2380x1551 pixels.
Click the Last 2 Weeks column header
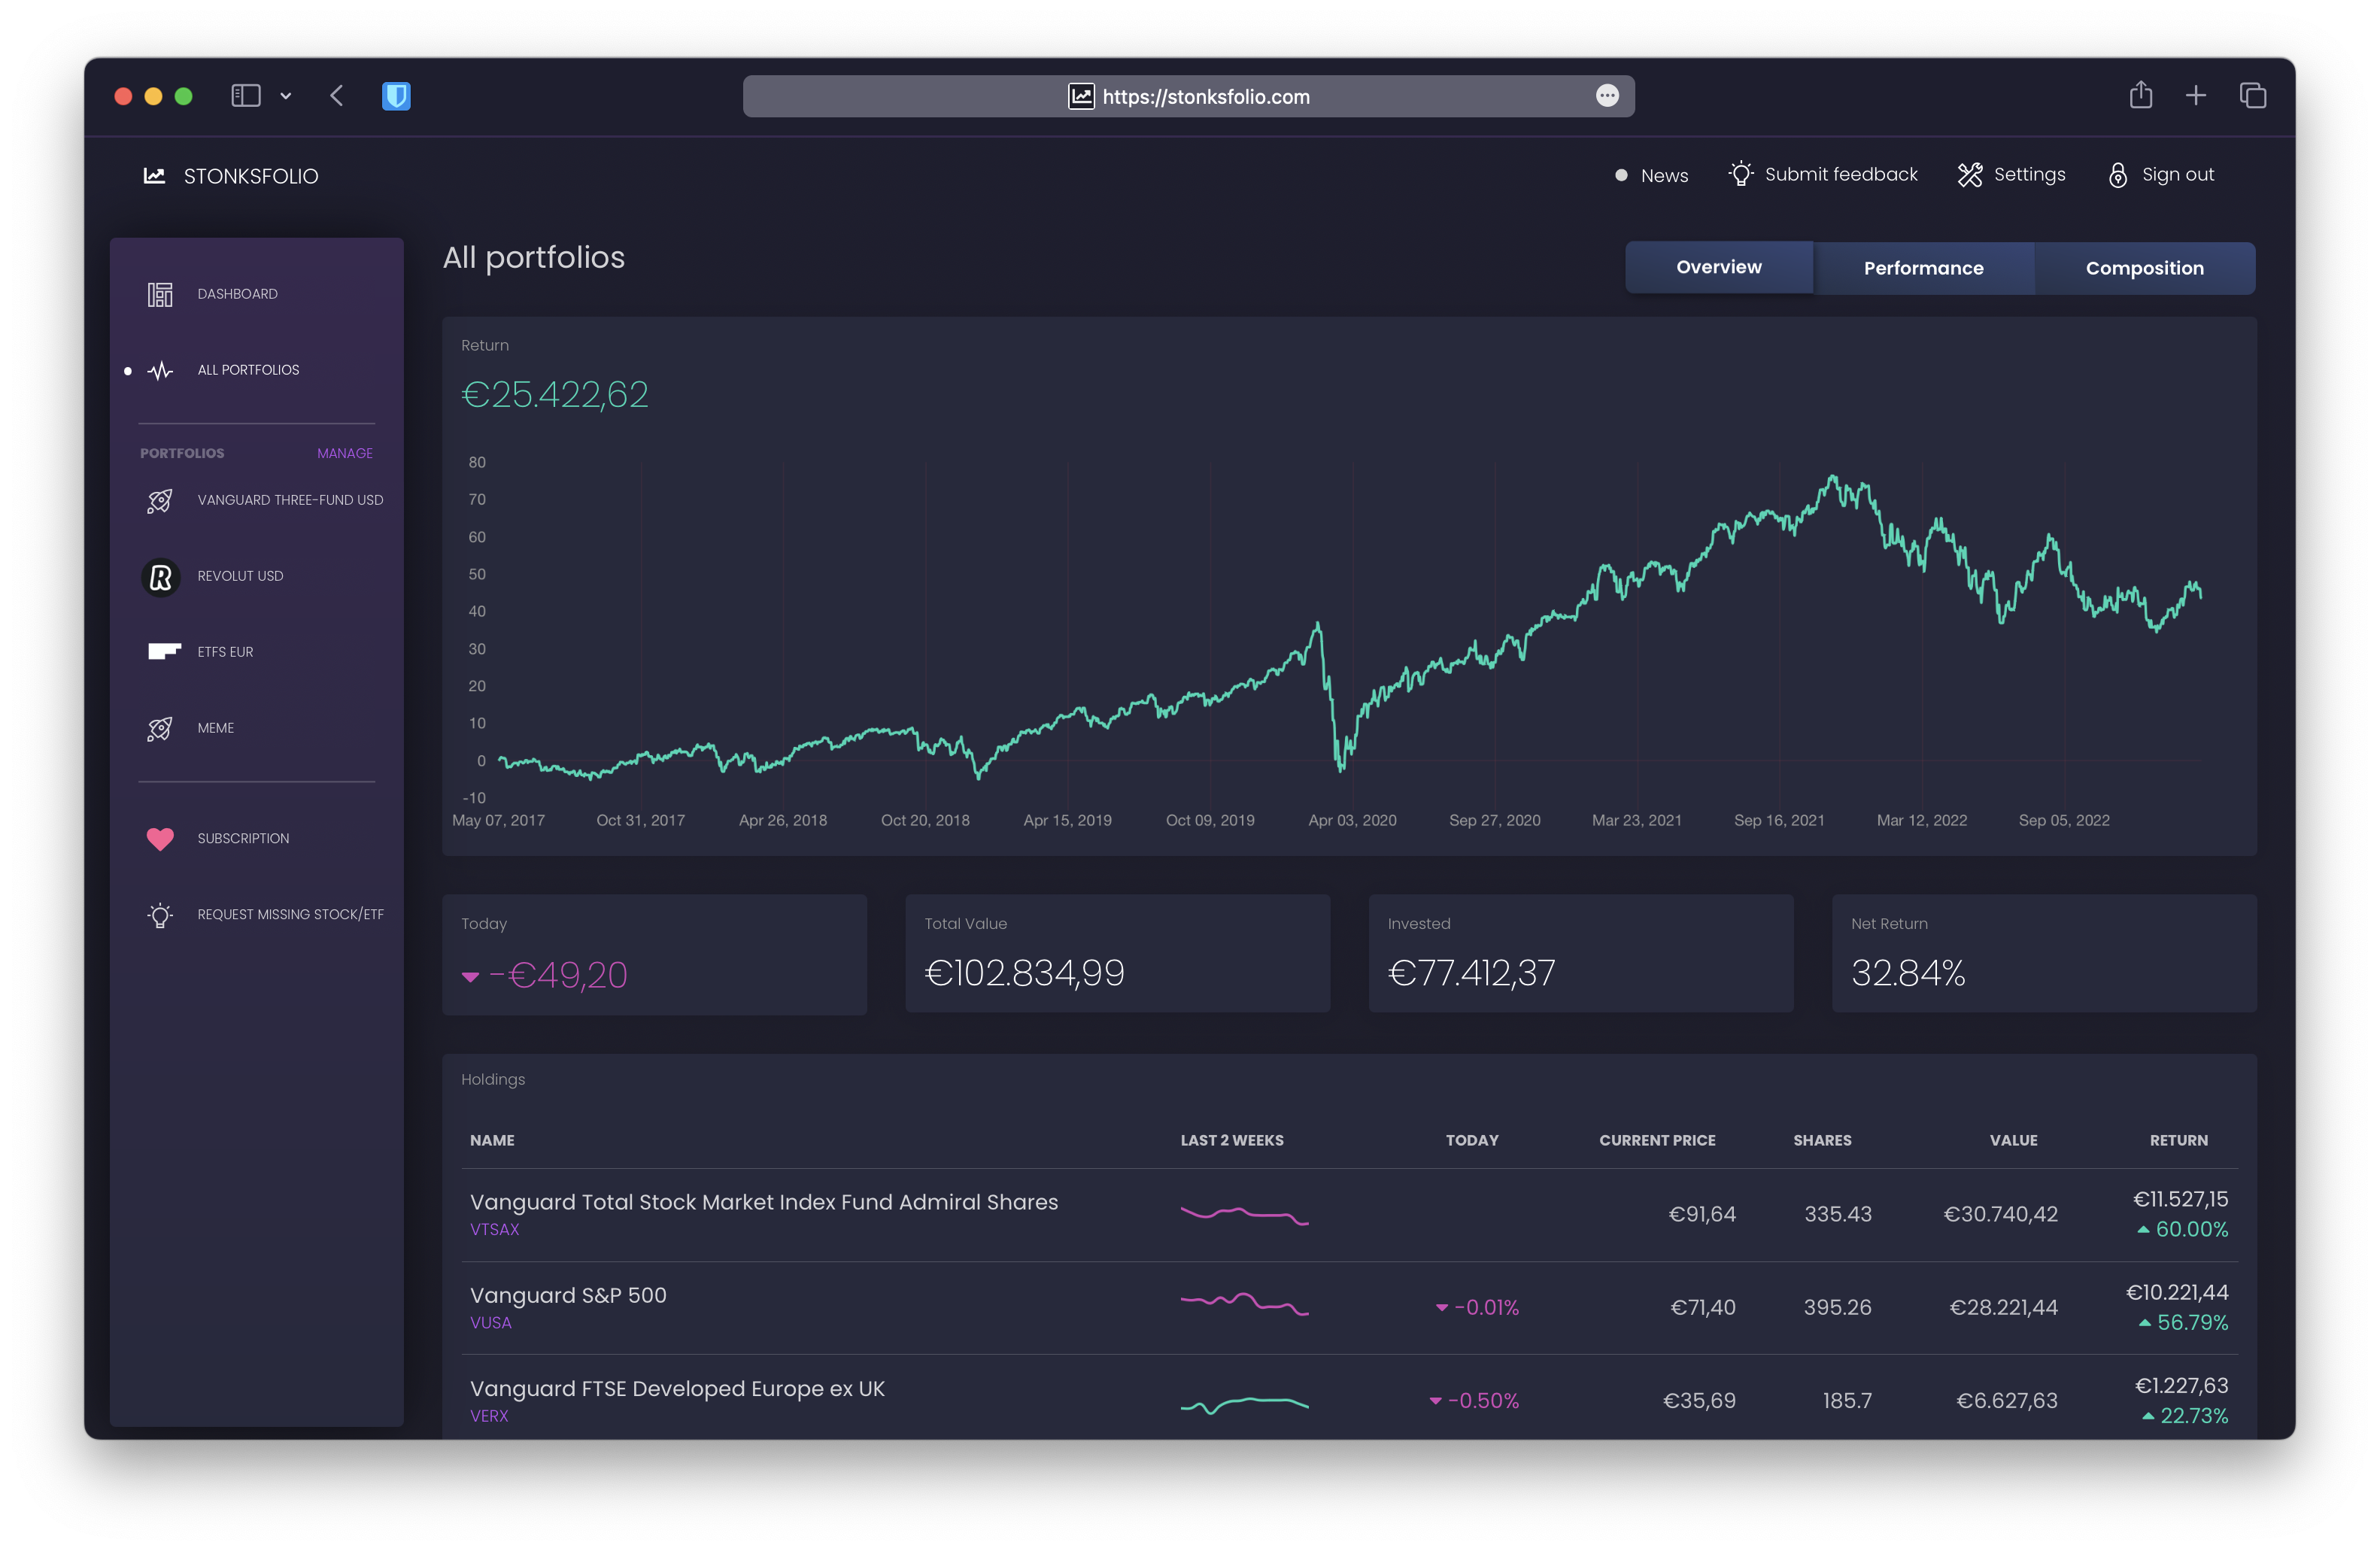coord(1231,1141)
